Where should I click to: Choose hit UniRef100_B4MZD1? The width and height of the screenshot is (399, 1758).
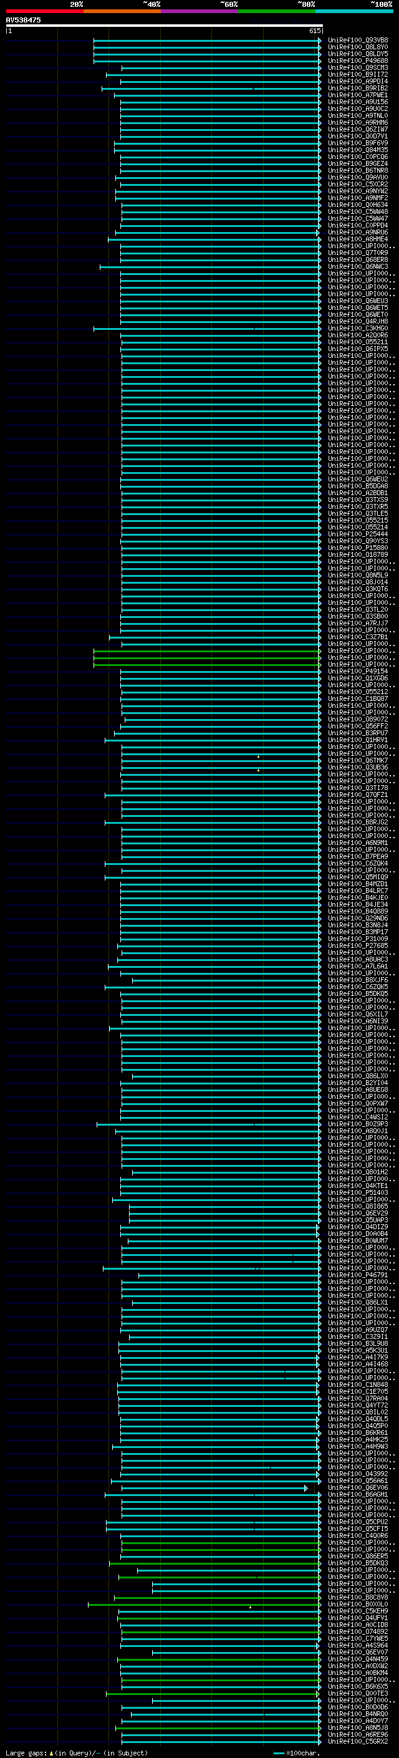pyautogui.click(x=358, y=884)
